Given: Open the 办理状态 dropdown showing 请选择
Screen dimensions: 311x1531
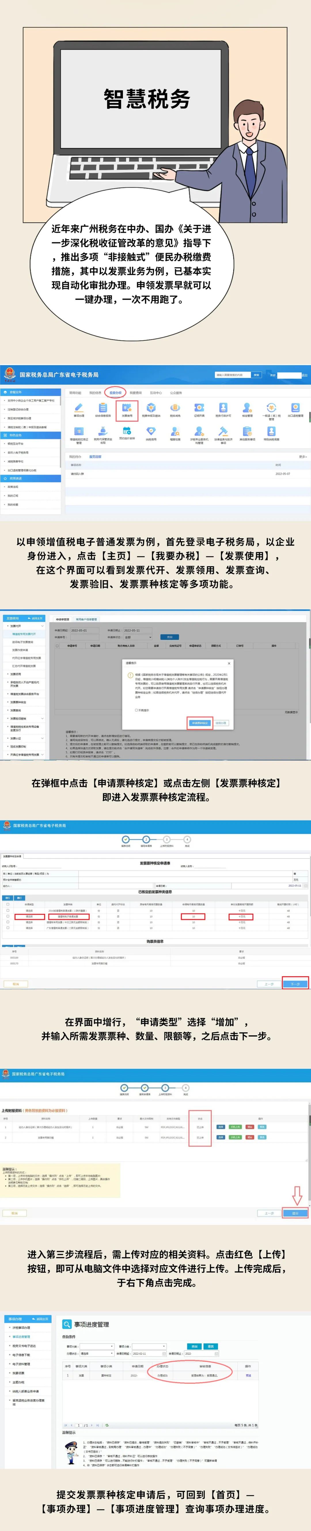Looking at the screenshot, I should click(96, 1353).
